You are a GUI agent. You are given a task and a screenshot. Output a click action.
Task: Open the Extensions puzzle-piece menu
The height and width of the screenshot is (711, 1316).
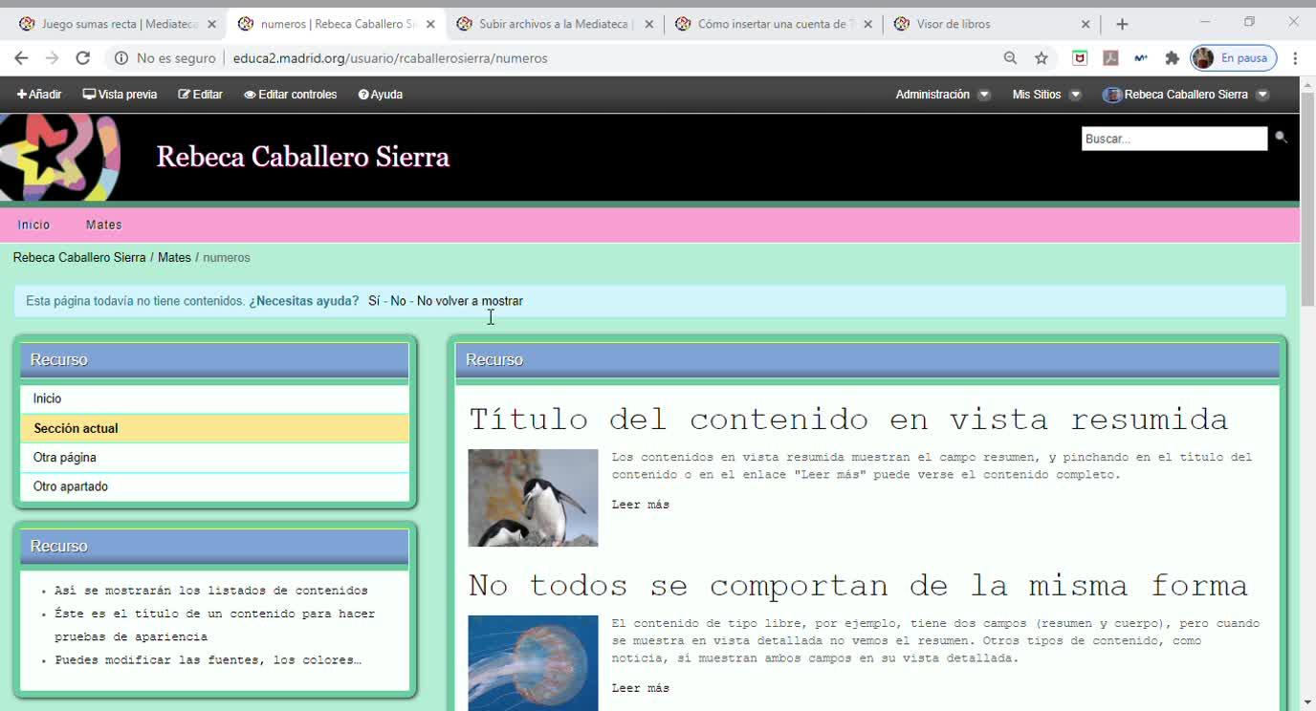1172,58
